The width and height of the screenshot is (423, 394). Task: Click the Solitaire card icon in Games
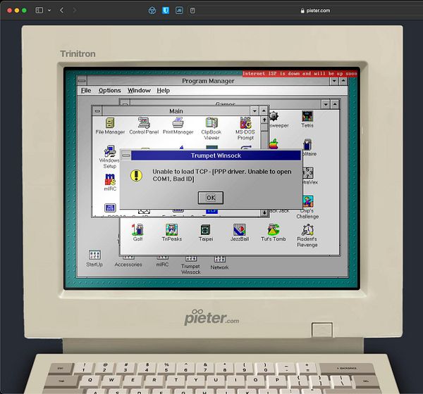click(x=307, y=145)
